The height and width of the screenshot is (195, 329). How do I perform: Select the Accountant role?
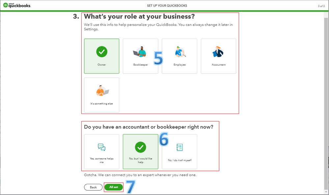click(x=218, y=56)
